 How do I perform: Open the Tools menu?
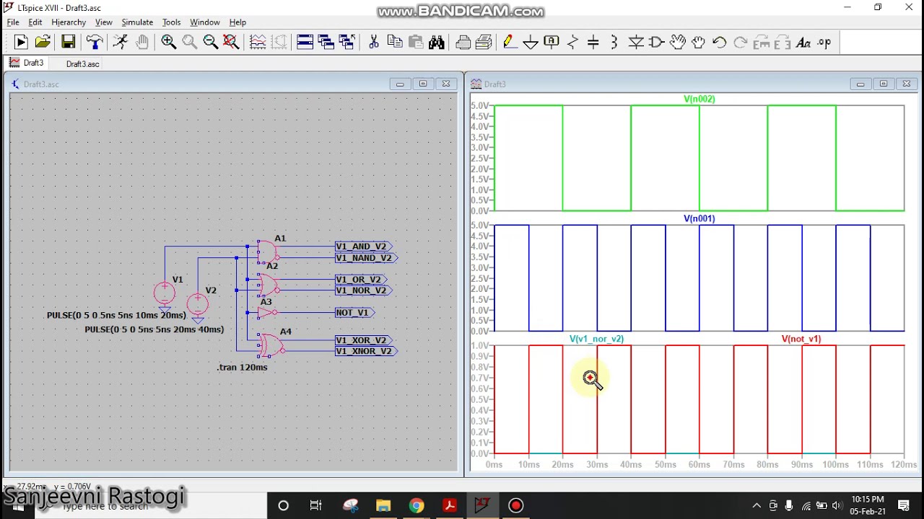point(171,22)
